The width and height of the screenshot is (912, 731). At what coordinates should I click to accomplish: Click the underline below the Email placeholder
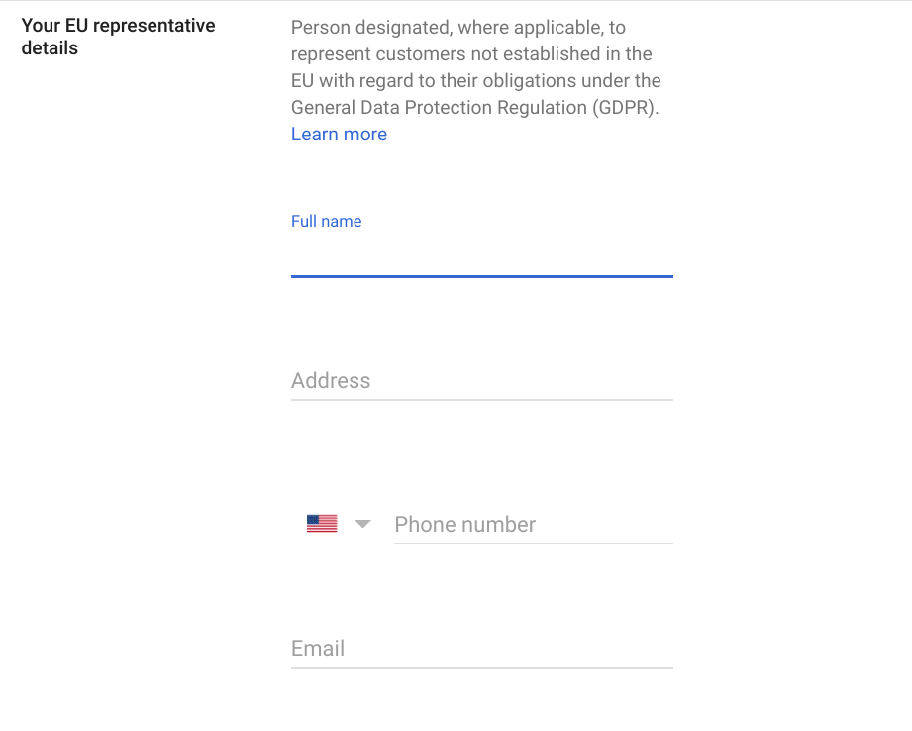click(481, 668)
